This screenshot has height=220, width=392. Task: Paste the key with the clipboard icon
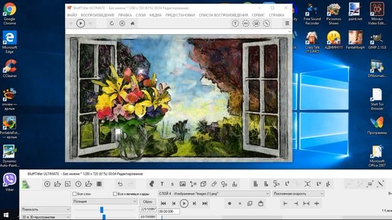click(x=261, y=204)
